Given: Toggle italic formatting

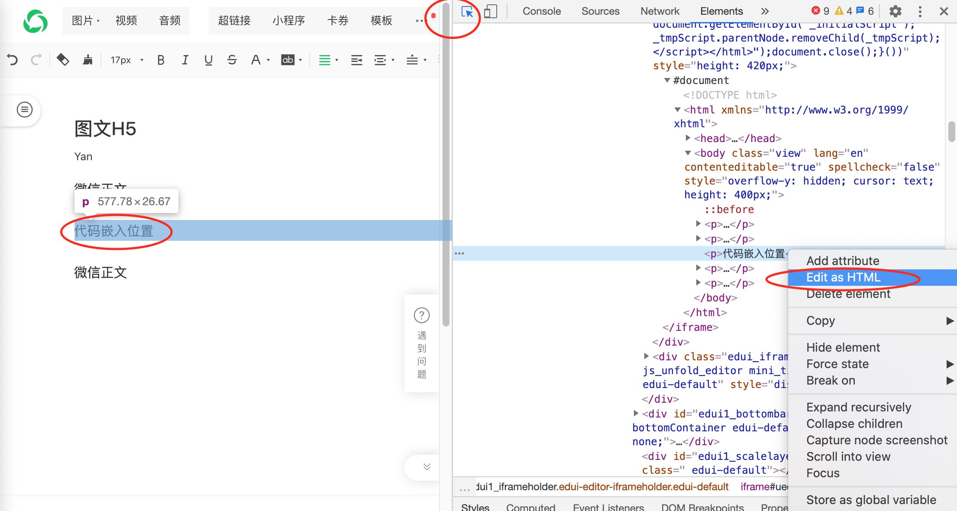Looking at the screenshot, I should coord(185,60).
